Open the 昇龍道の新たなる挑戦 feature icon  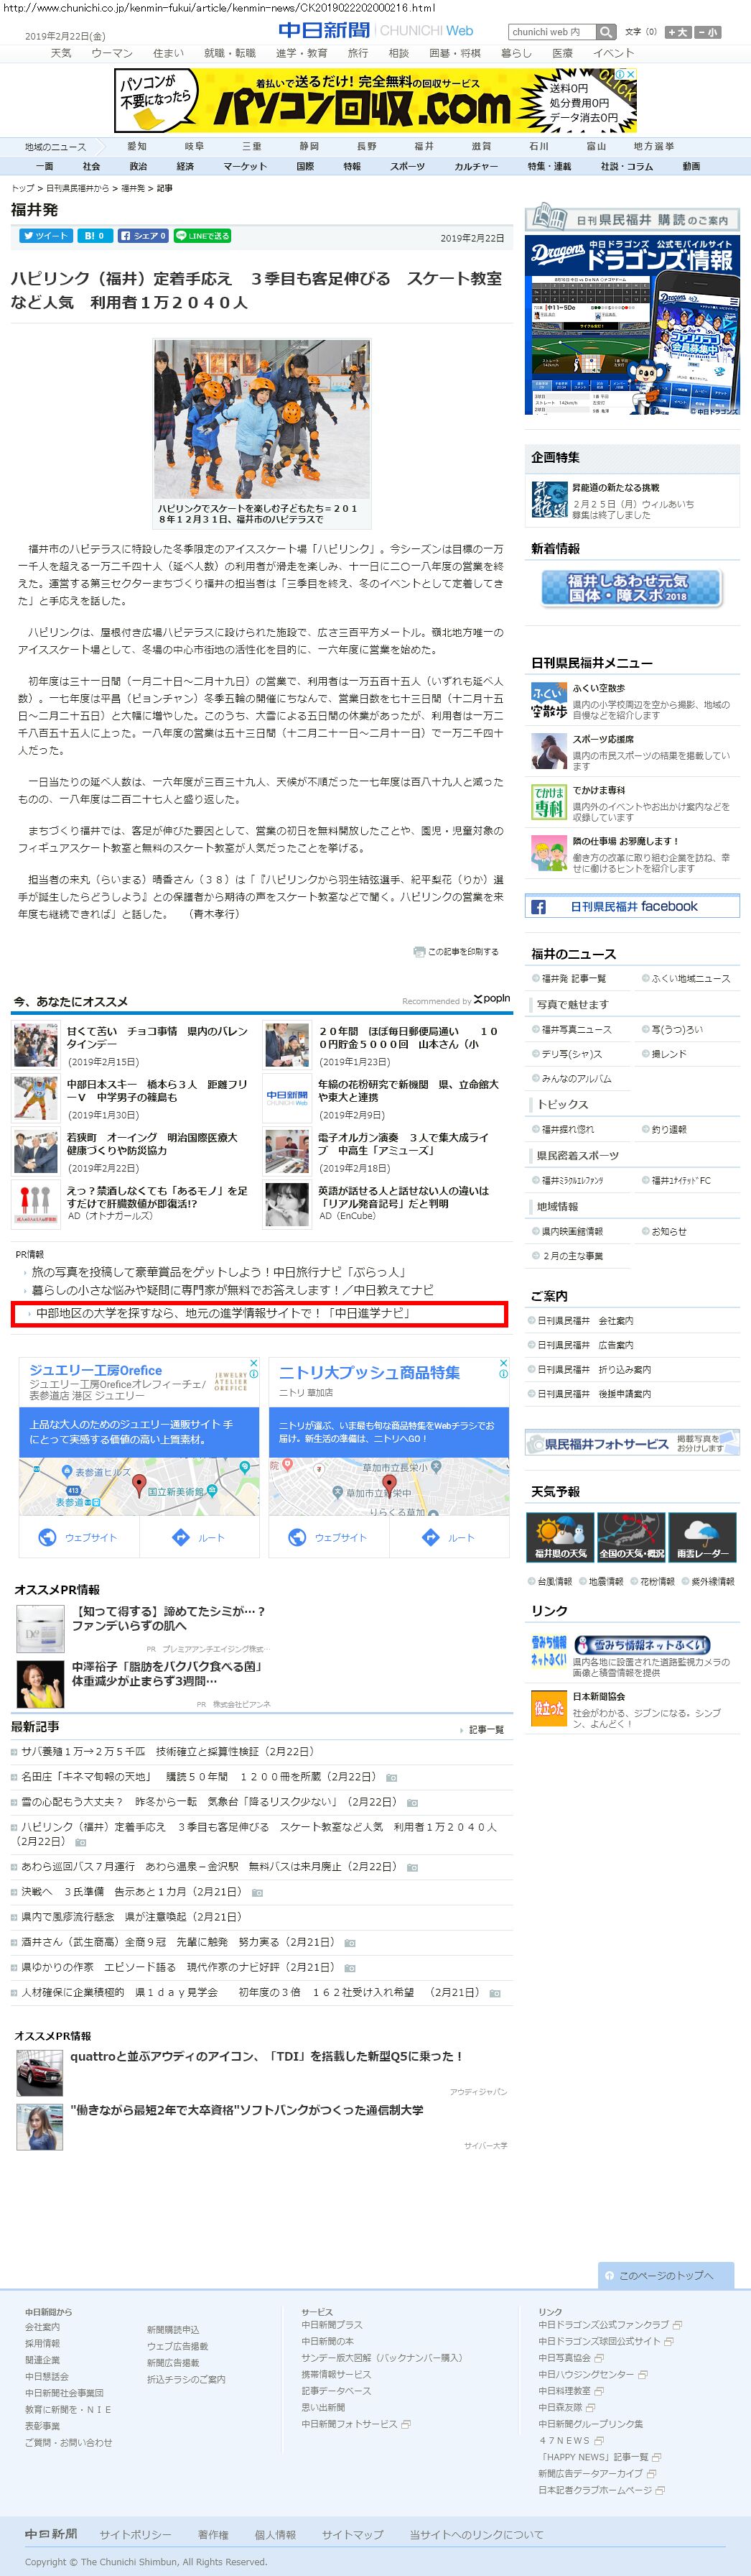(x=549, y=500)
